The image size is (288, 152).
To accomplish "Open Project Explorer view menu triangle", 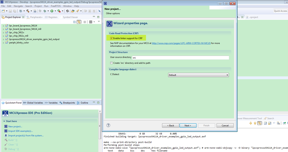I will click(x=99, y=22).
